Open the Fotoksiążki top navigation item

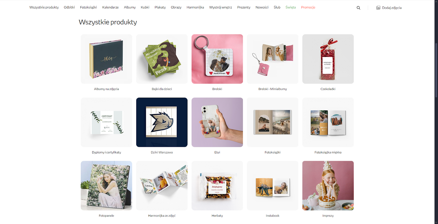tap(88, 7)
